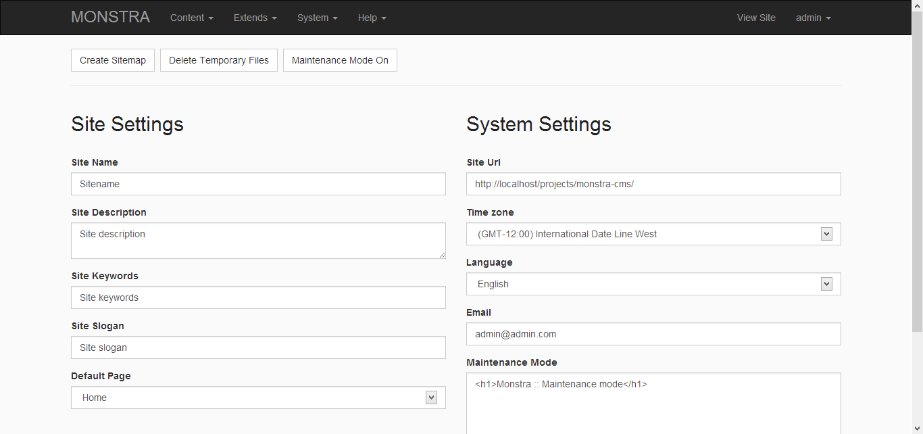
Task: Expand the System dropdown menu
Action: [317, 18]
